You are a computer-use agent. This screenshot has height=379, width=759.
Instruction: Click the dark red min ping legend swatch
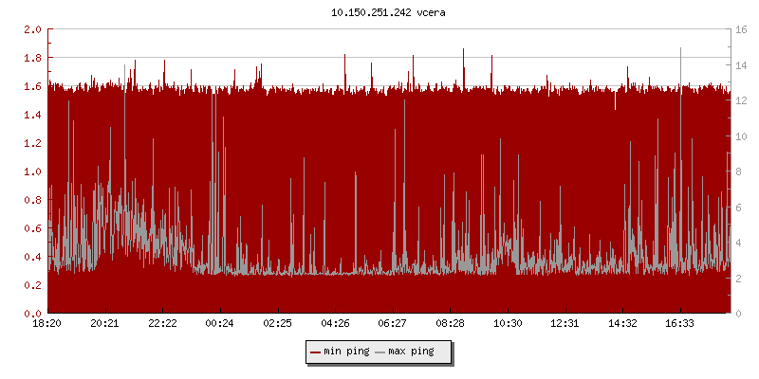[x=315, y=352]
